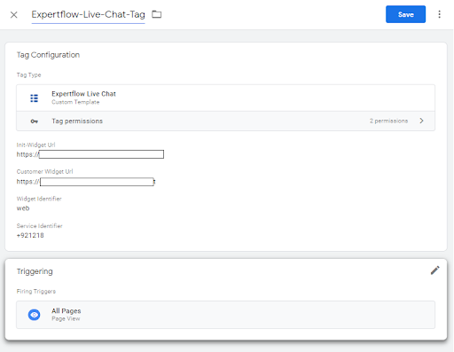This screenshot has width=454, height=352.
Task: Click the key icon for Tag permissions
Action: [35, 121]
